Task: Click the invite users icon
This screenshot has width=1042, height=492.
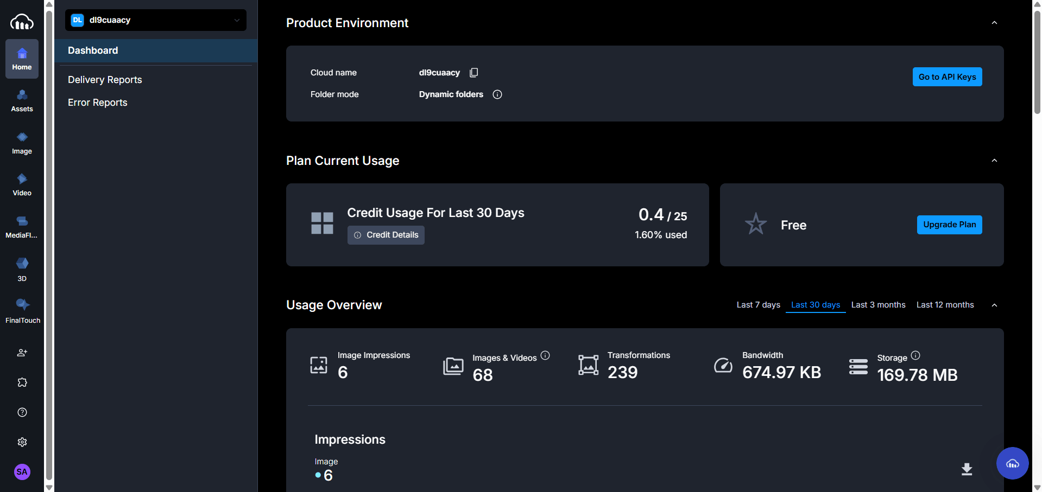Action: click(22, 353)
